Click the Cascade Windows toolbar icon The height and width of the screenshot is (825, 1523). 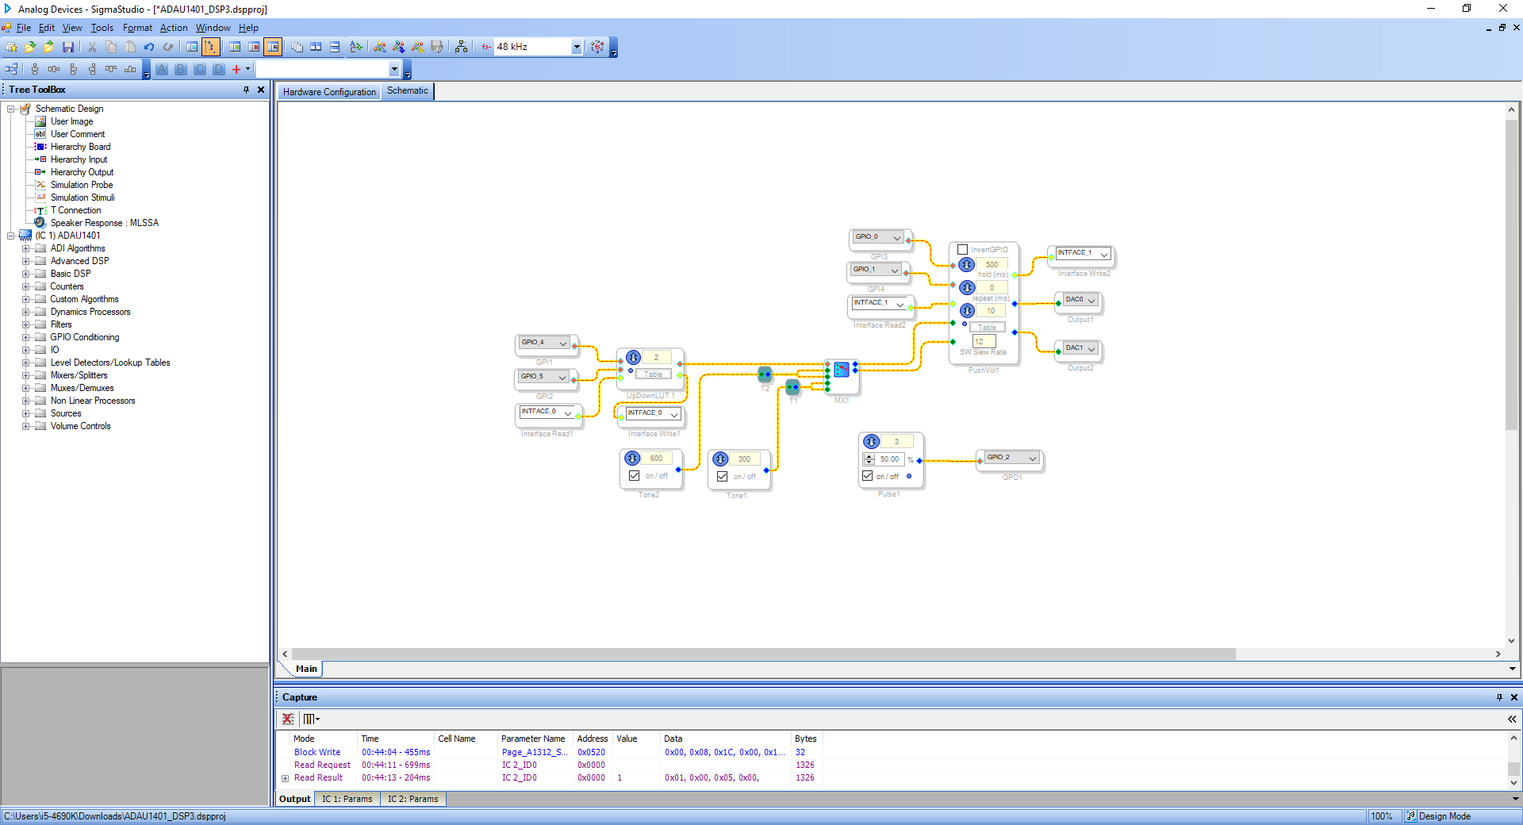(297, 47)
